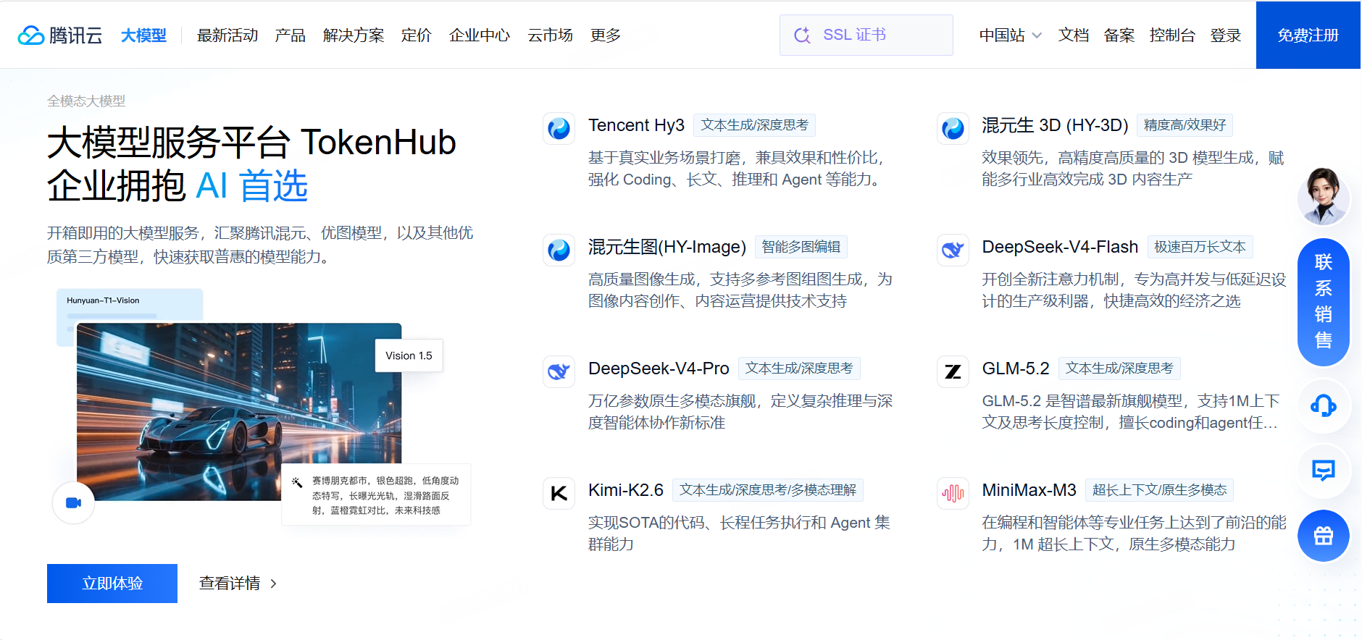
Task: Open the AI assistant avatar
Action: coord(1324,196)
